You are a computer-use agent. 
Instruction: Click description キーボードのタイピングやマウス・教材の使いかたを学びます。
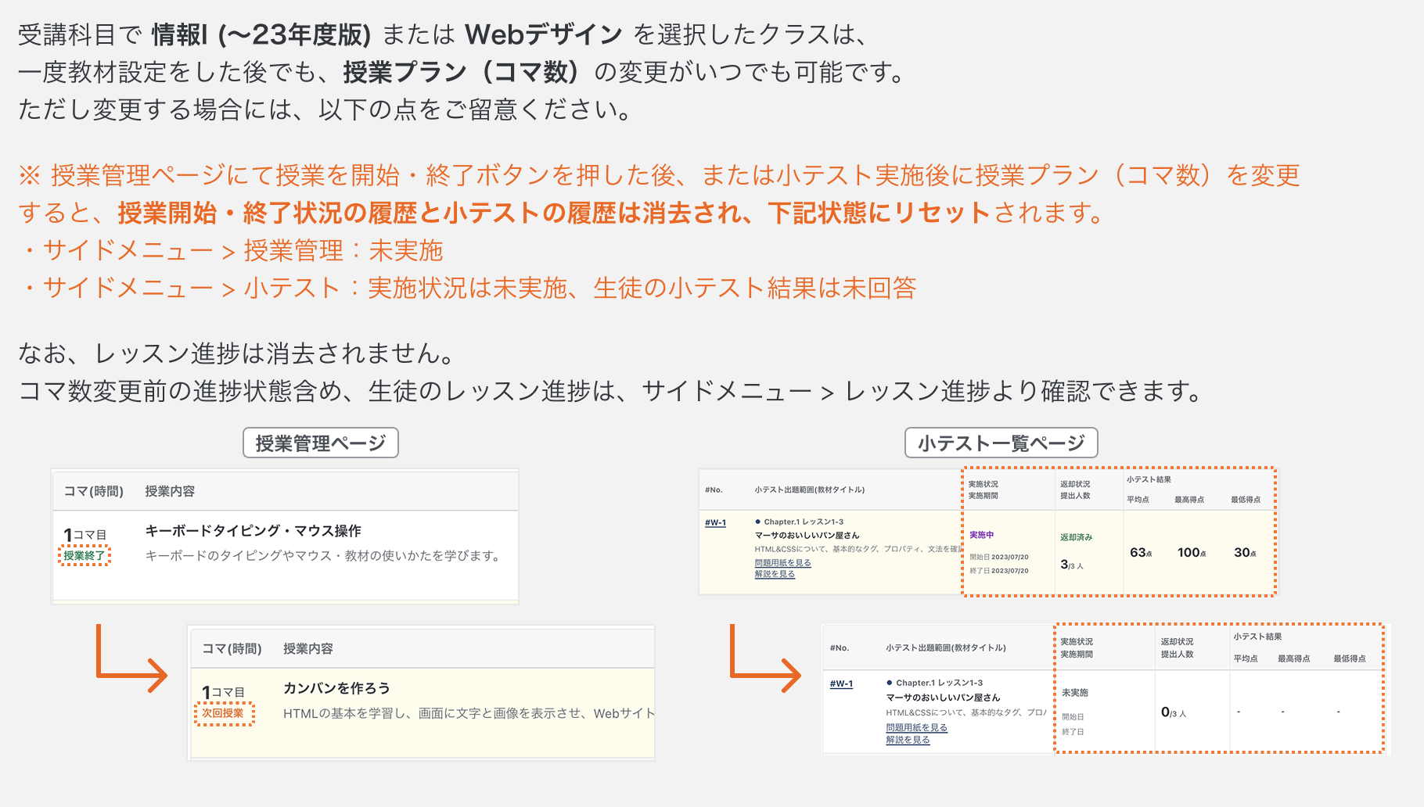[325, 556]
